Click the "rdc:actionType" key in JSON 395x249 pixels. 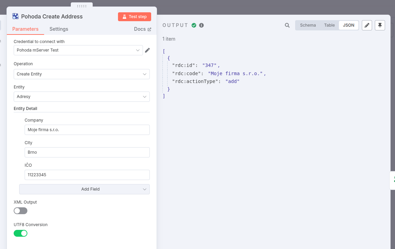pos(195,81)
